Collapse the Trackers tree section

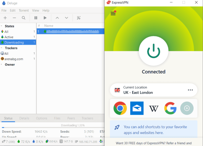(2, 48)
